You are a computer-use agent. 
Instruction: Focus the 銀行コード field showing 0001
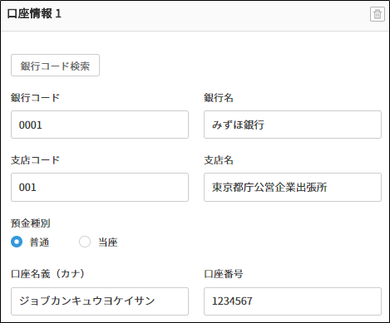[100, 125]
